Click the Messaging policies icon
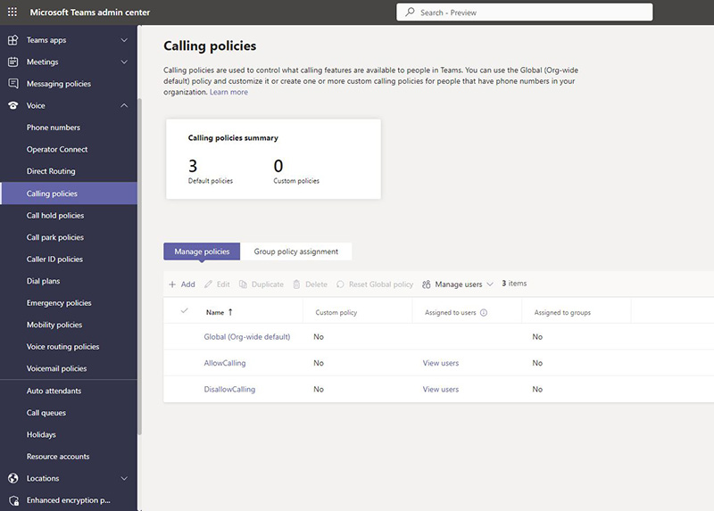 coord(13,84)
